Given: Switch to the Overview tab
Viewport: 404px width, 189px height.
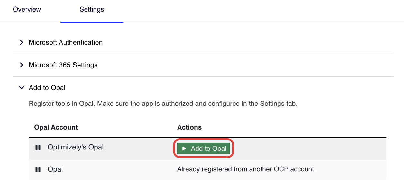Looking at the screenshot, I should coord(27,9).
